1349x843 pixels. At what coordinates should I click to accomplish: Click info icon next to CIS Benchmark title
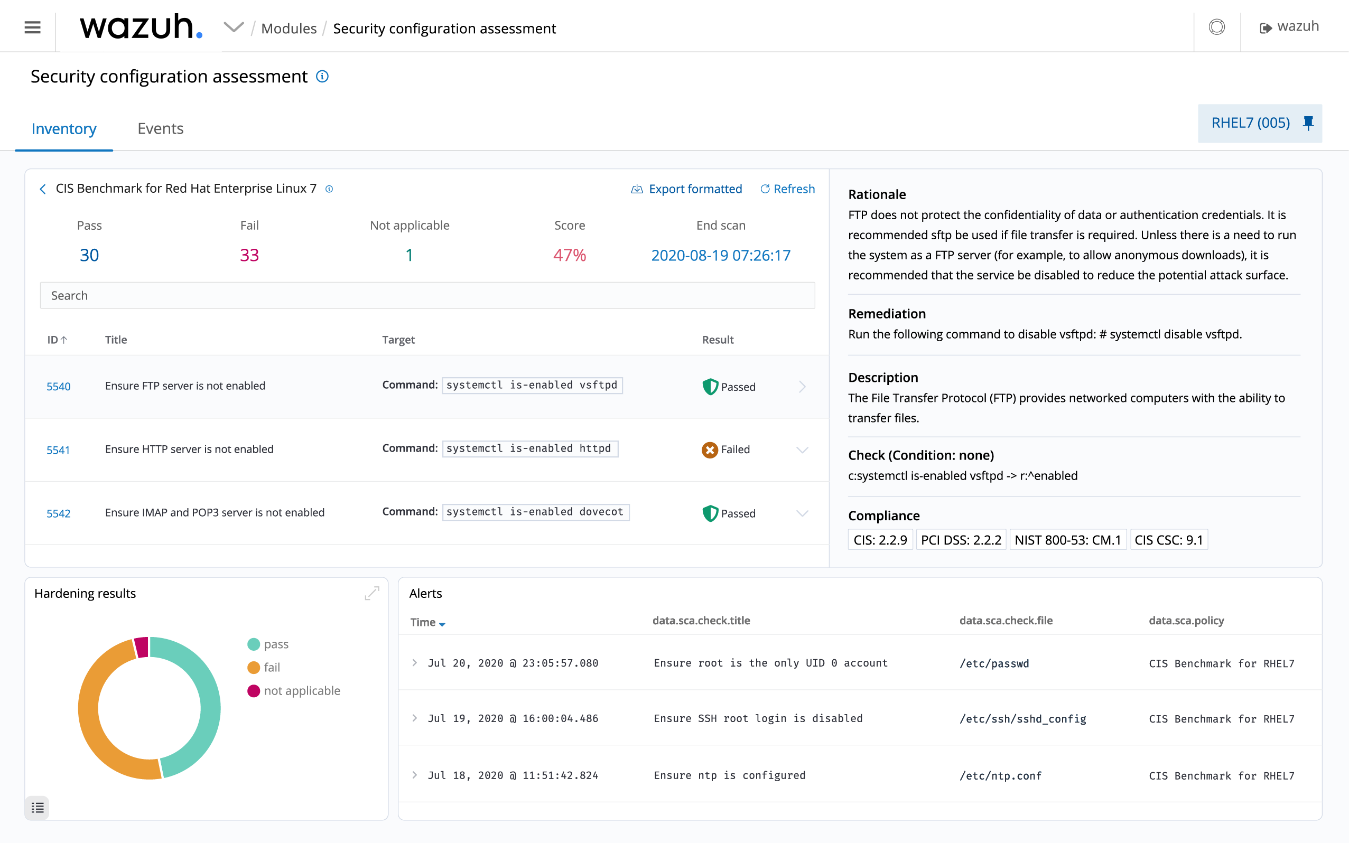329,189
